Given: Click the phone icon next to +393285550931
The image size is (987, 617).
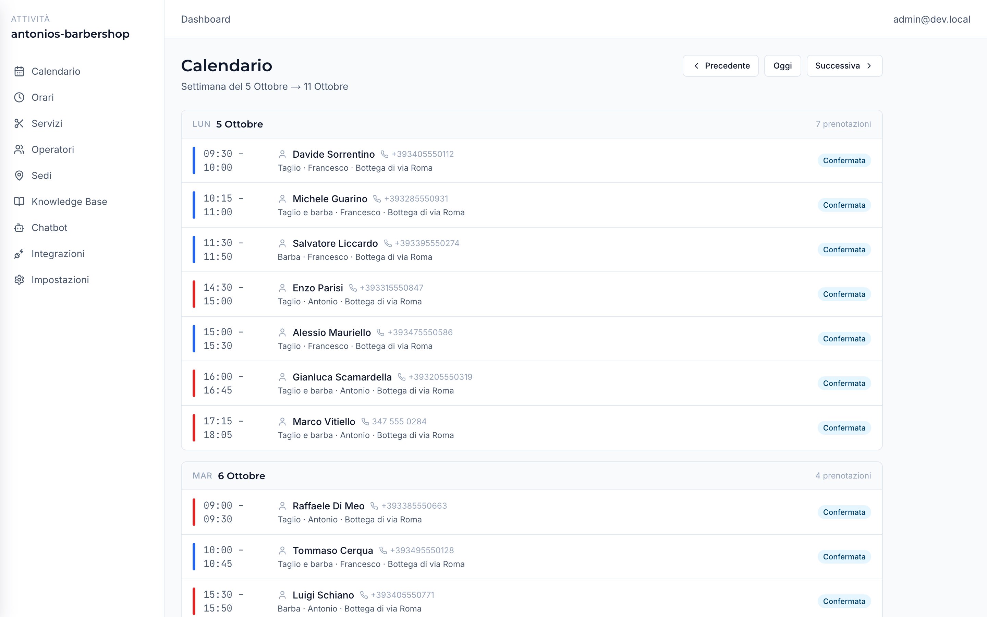Looking at the screenshot, I should (377, 199).
